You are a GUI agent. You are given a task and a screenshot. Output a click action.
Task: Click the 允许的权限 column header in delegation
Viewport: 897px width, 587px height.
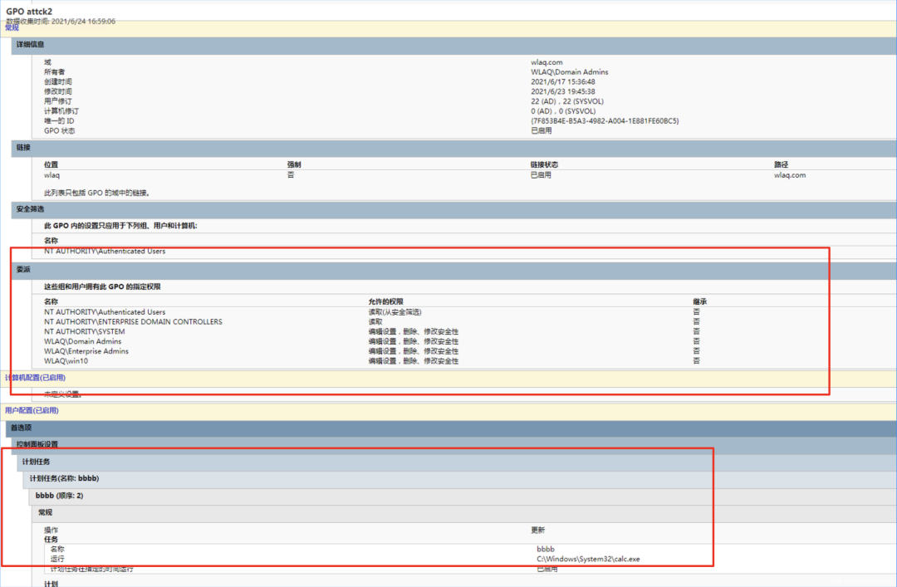[x=385, y=301]
